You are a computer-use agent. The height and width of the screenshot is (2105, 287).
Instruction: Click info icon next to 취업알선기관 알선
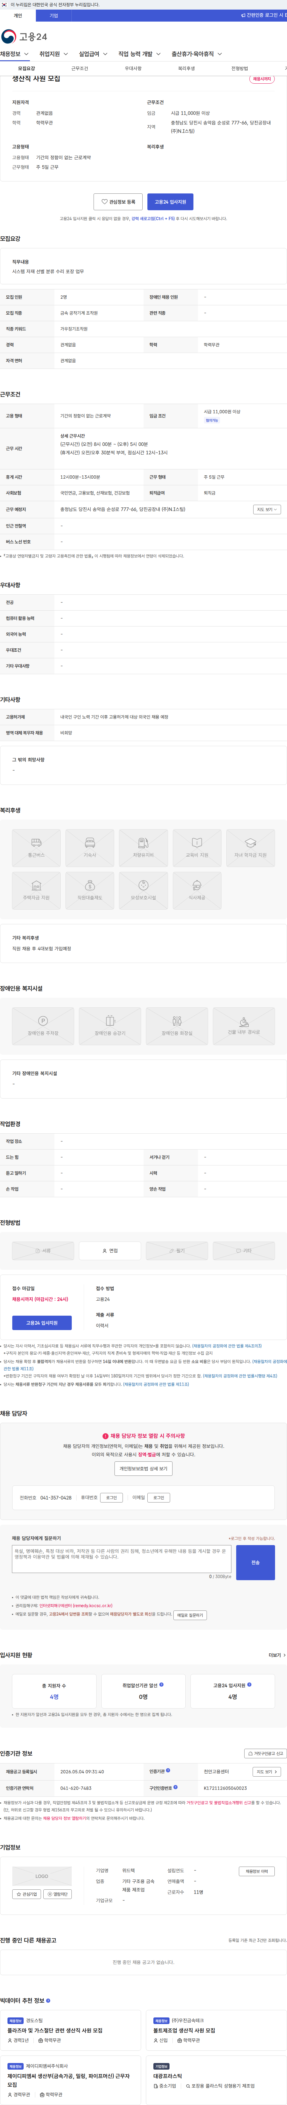(161, 1684)
